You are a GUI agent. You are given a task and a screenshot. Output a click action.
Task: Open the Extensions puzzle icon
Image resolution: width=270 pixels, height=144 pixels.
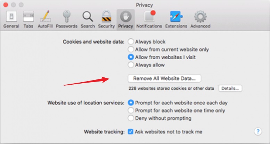(176, 17)
